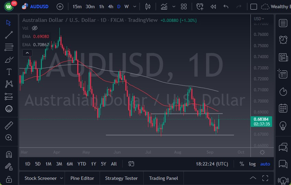Open the private chat messages panel
291x185 pixels.
[283, 164]
